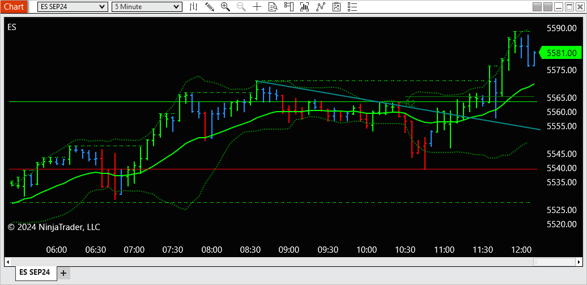The height and width of the screenshot is (285, 587).
Task: Open the data box icon
Action: click(273, 6)
